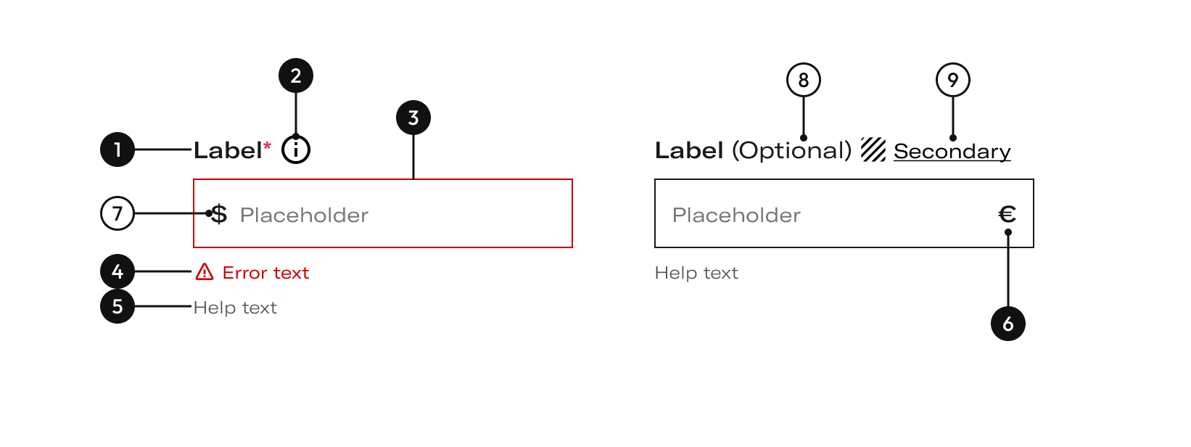Focus the red-bordered Placeholder input field

click(383, 213)
